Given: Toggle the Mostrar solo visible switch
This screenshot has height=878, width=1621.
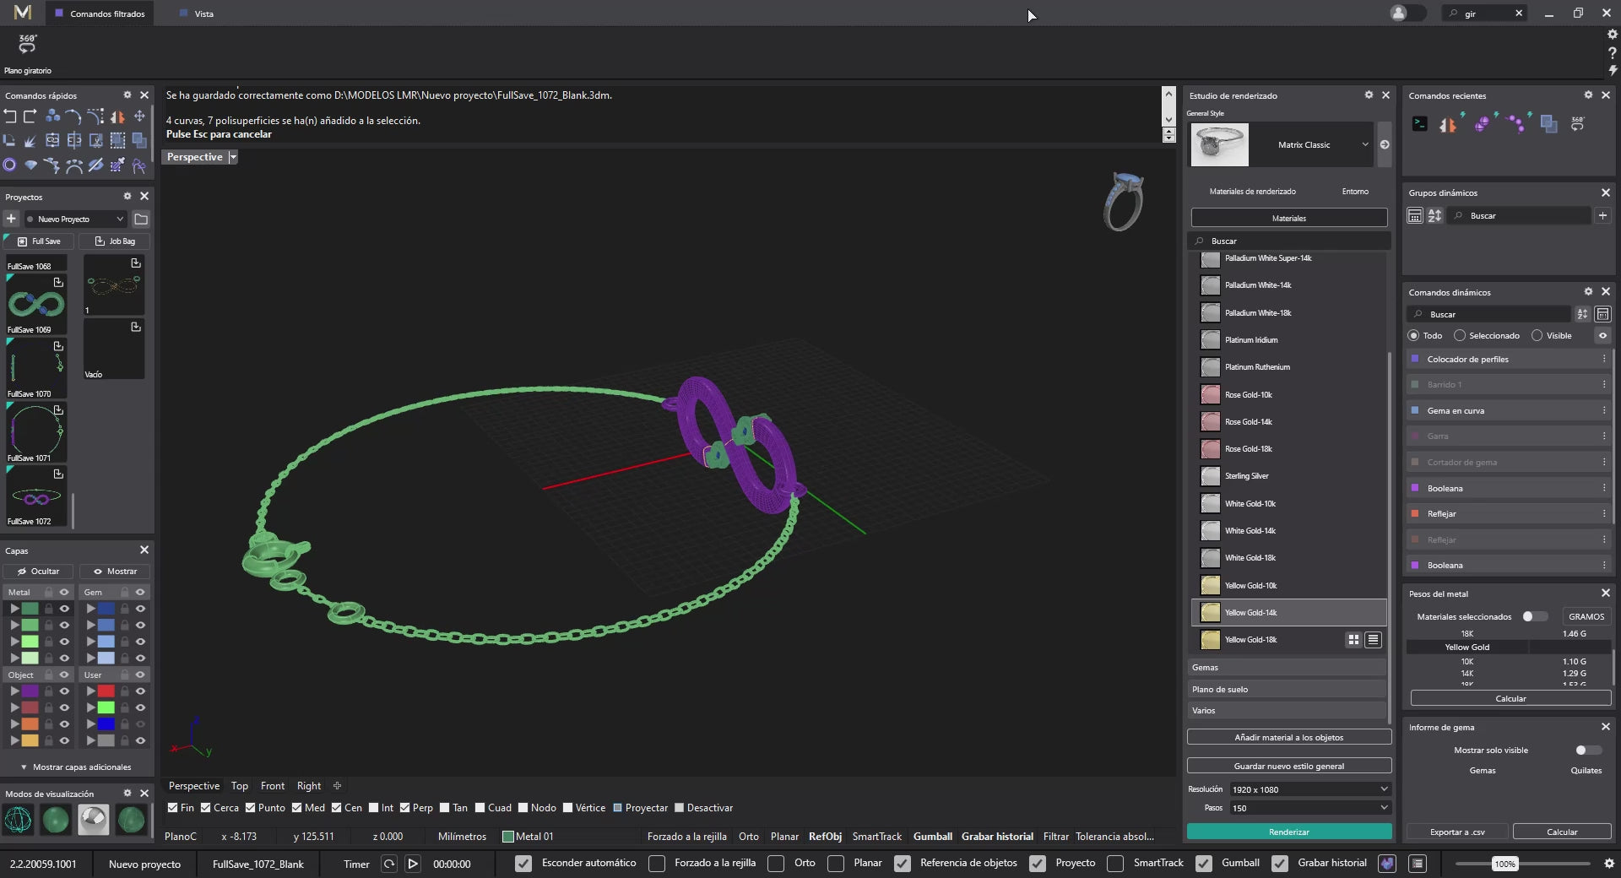Looking at the screenshot, I should [1587, 751].
